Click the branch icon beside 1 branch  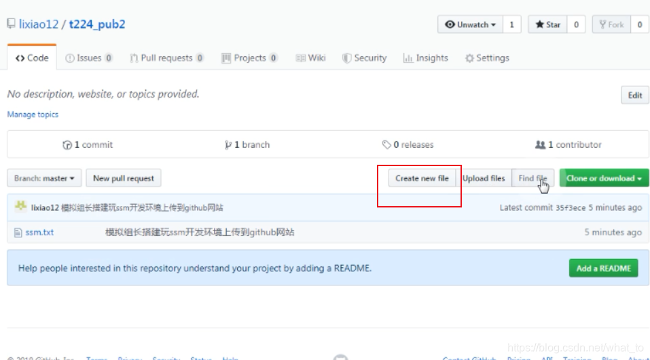click(x=228, y=145)
